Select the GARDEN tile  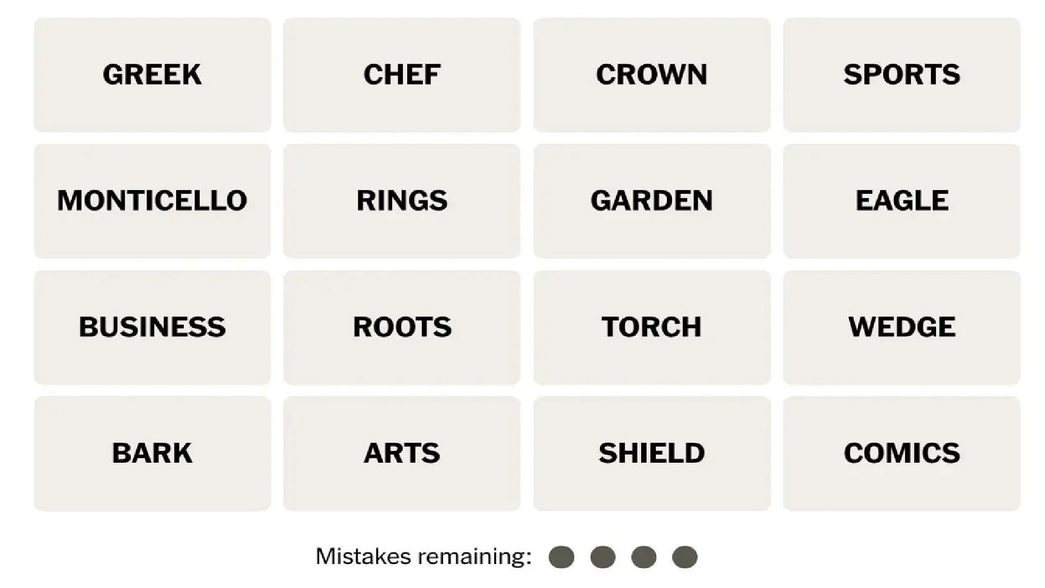click(x=651, y=200)
